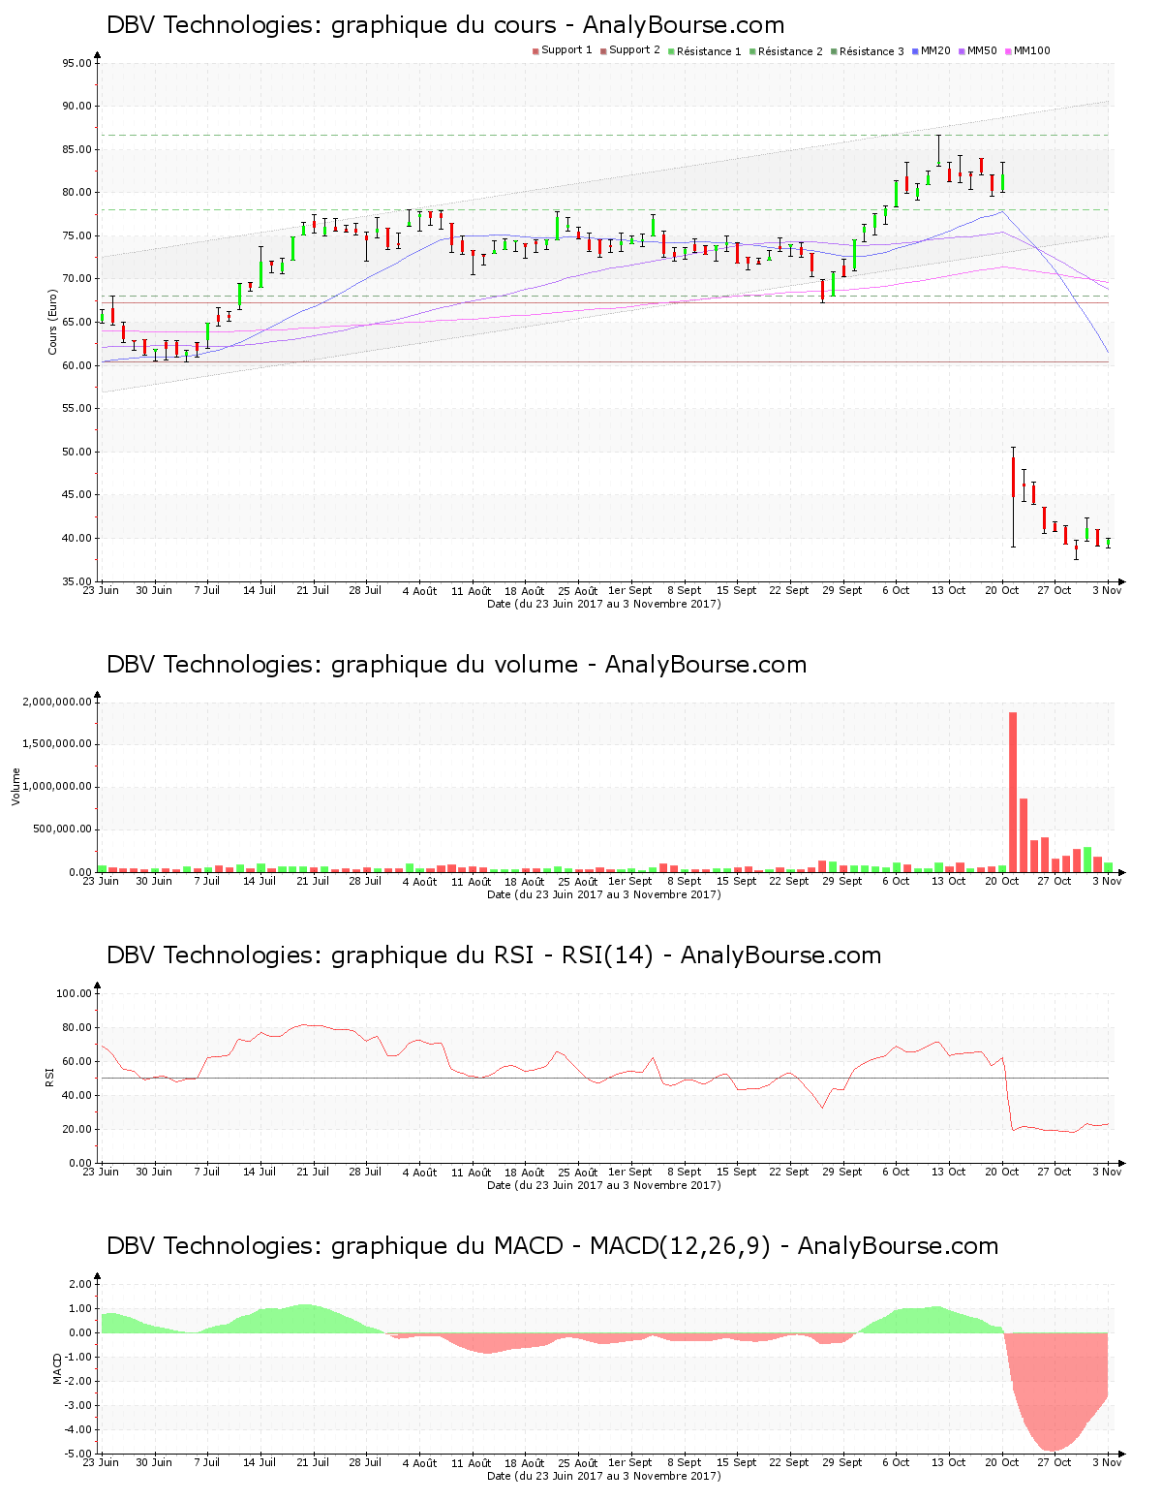Screen dimensions: 1162x1502
Task: Select the Résistance 2 legend entry
Action: (785, 50)
